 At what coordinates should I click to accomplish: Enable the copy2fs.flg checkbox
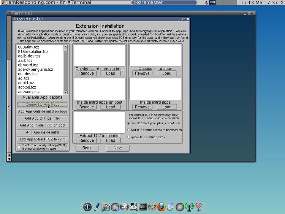[x=19, y=147]
